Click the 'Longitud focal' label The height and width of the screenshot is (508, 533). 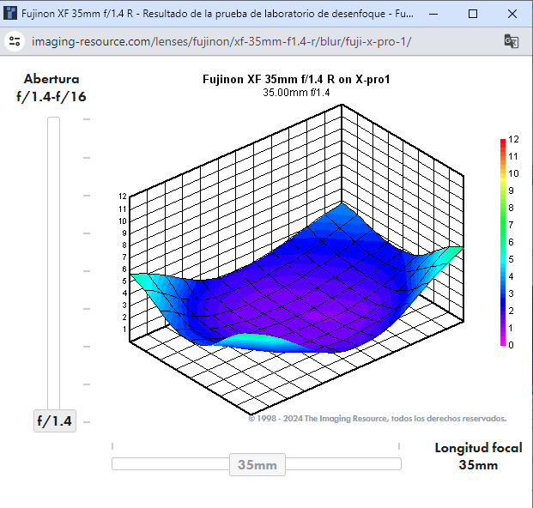click(478, 448)
